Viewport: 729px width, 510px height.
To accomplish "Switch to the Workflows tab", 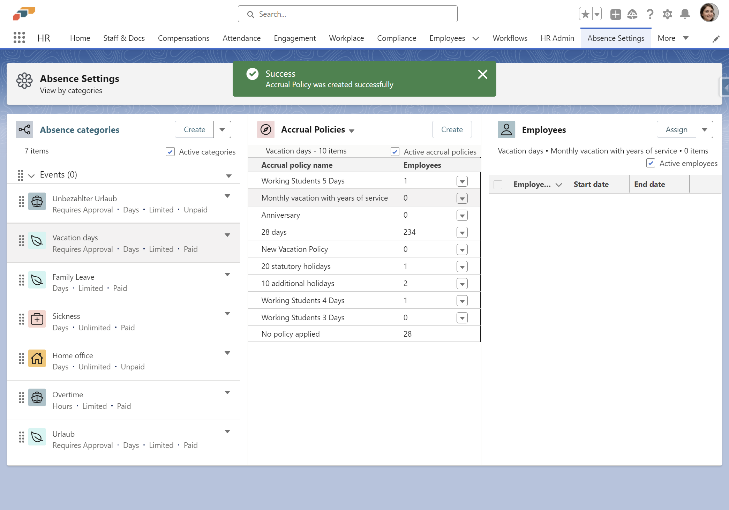I will [x=510, y=38].
